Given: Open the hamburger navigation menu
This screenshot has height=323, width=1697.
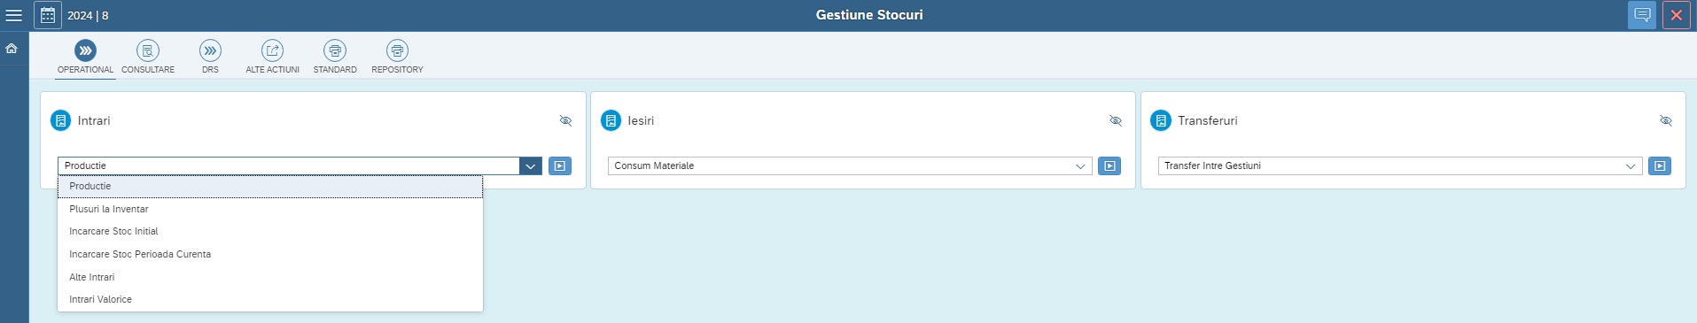Looking at the screenshot, I should click(x=14, y=15).
